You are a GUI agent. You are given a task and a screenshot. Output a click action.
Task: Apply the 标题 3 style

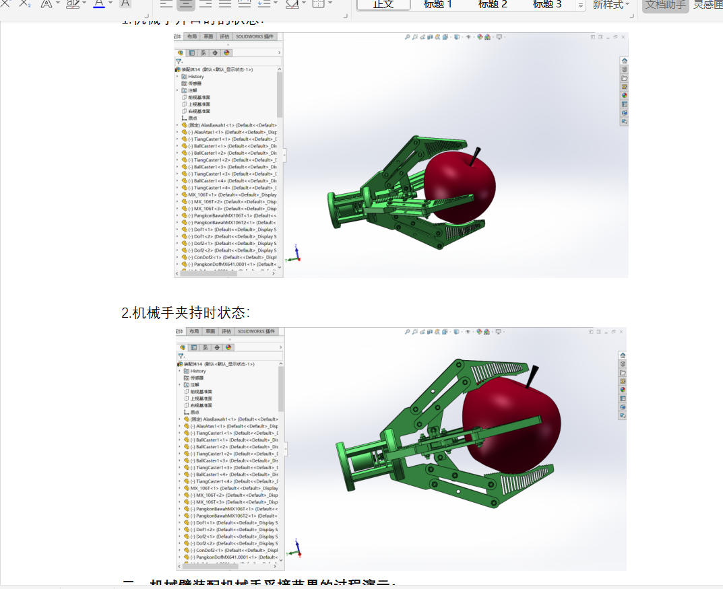click(547, 5)
